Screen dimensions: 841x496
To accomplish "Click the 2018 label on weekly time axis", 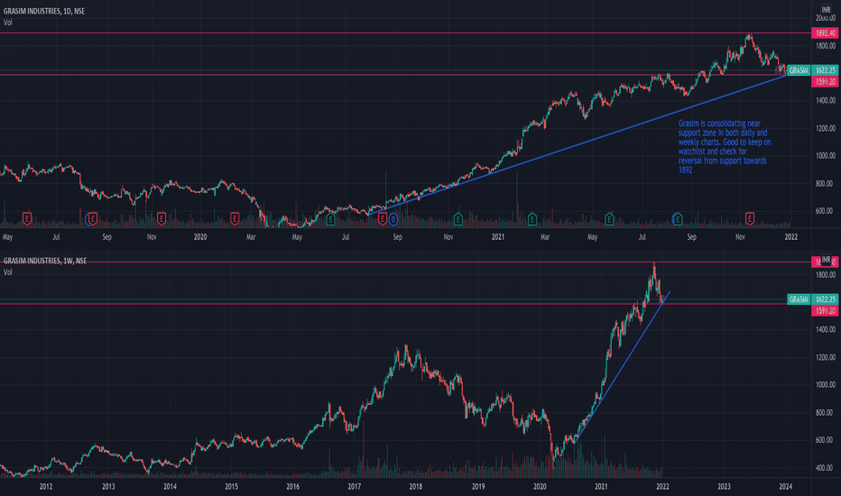I will click(416, 487).
